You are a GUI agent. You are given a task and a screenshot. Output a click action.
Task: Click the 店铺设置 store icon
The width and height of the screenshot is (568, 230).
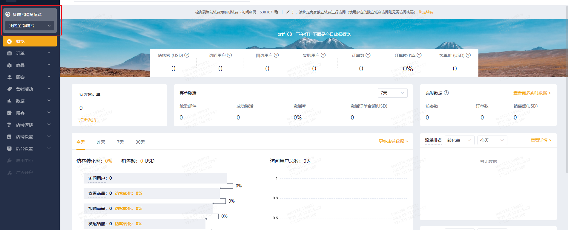click(x=9, y=137)
